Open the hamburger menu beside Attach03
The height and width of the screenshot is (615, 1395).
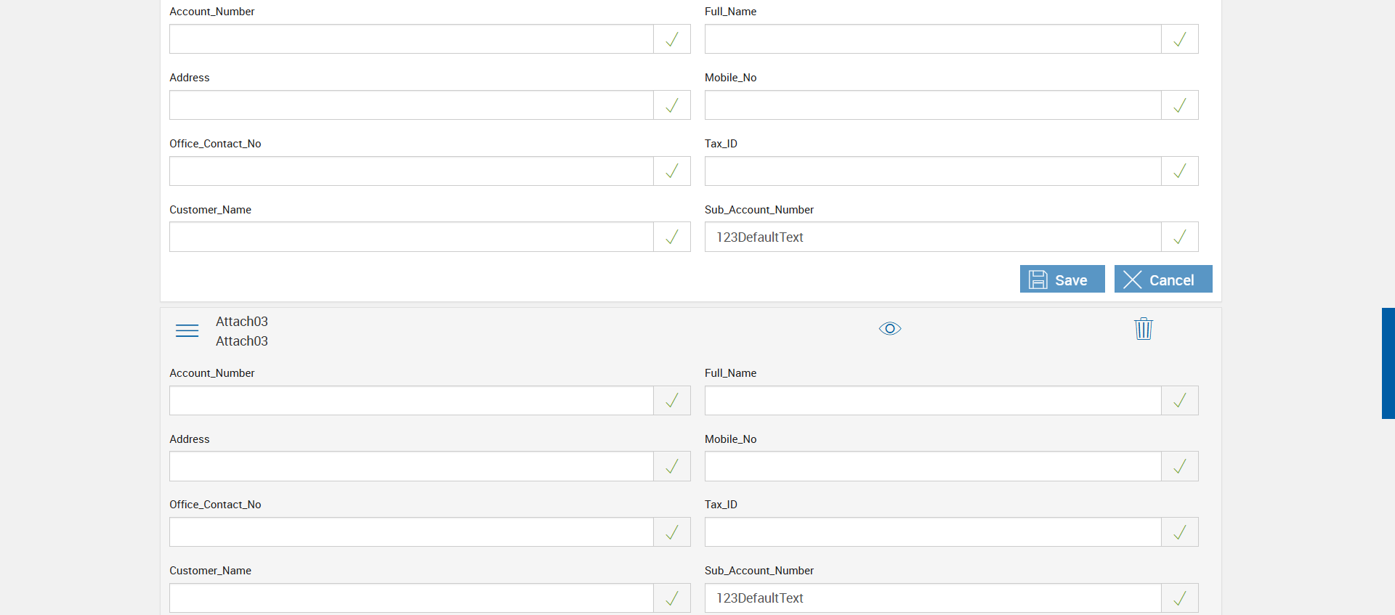pyautogui.click(x=187, y=331)
